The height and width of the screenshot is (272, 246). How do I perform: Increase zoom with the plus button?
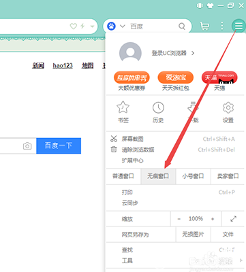click(x=213, y=219)
